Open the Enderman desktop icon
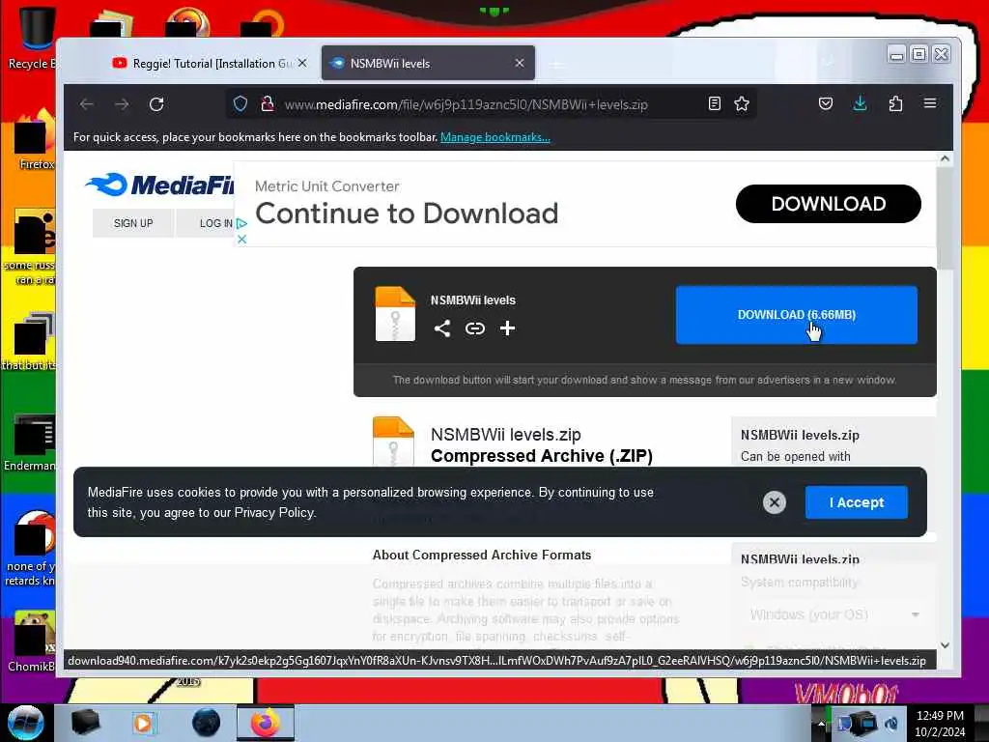 pos(30,442)
